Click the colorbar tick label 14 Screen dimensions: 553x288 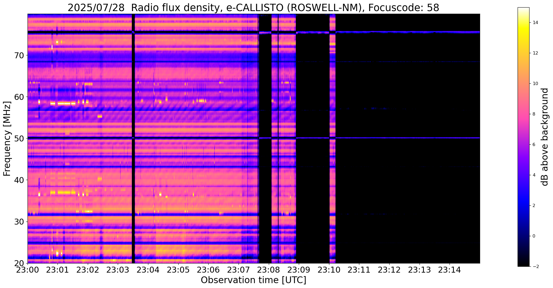pyautogui.click(x=535, y=23)
